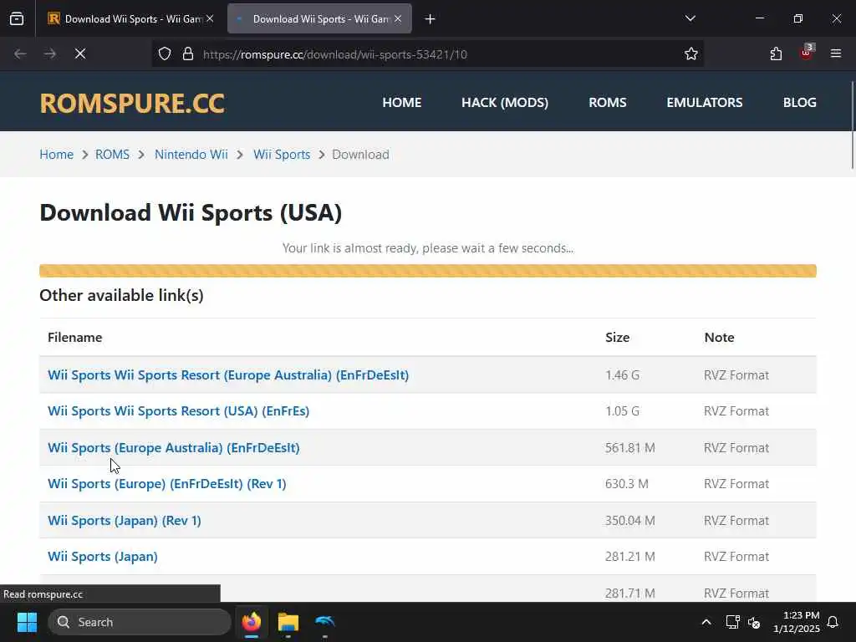
Task: Click the Size column header
Action: point(618,338)
